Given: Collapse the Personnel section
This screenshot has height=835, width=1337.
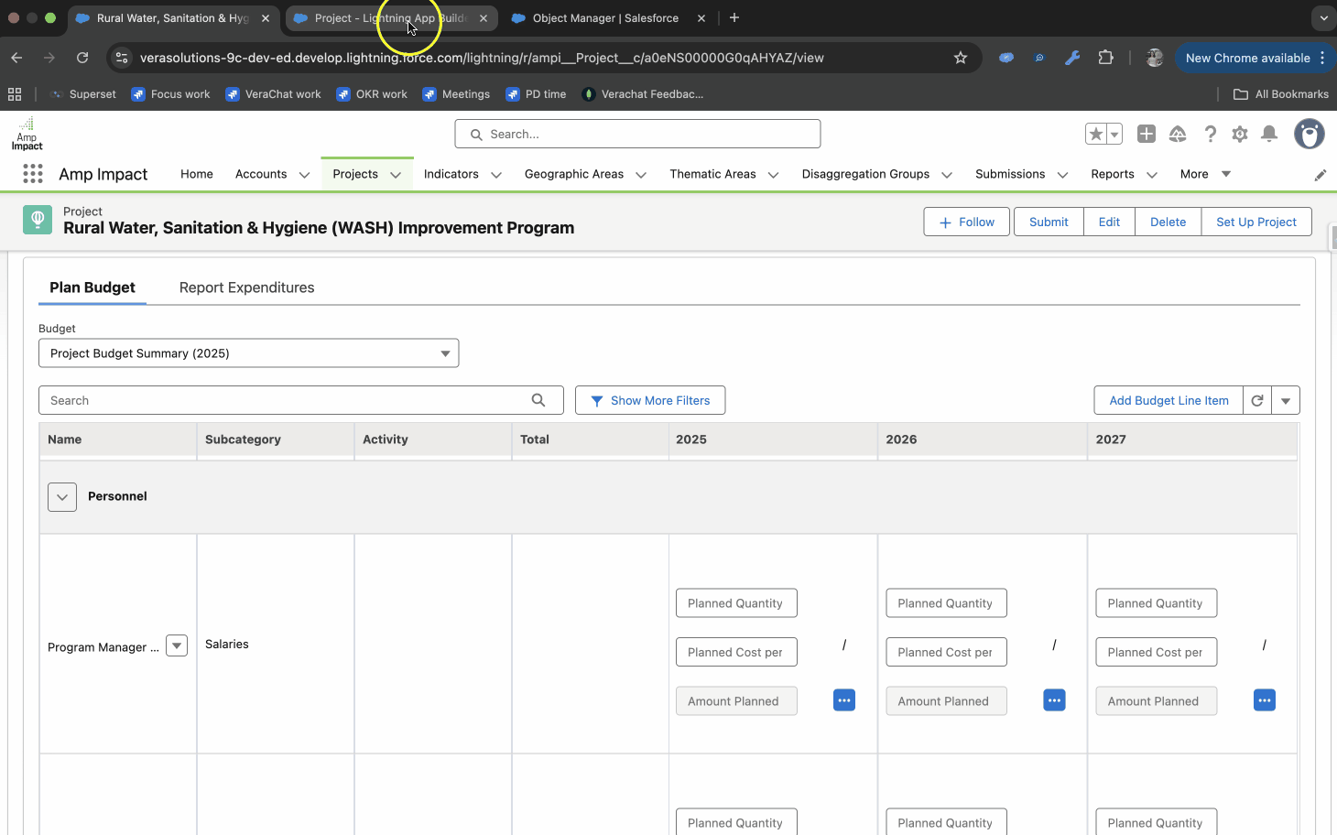Looking at the screenshot, I should (x=62, y=497).
